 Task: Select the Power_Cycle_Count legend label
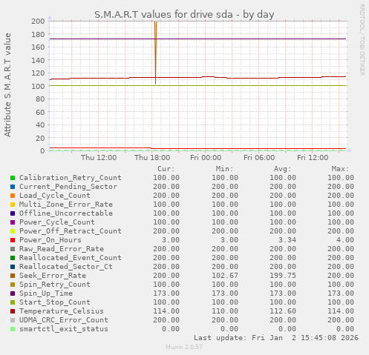pyautogui.click(x=57, y=222)
